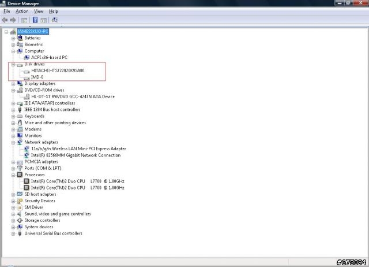Screen dimensions: 369x267
Task: Click Scan for hardware changes toolbar icon
Action: click(55, 20)
